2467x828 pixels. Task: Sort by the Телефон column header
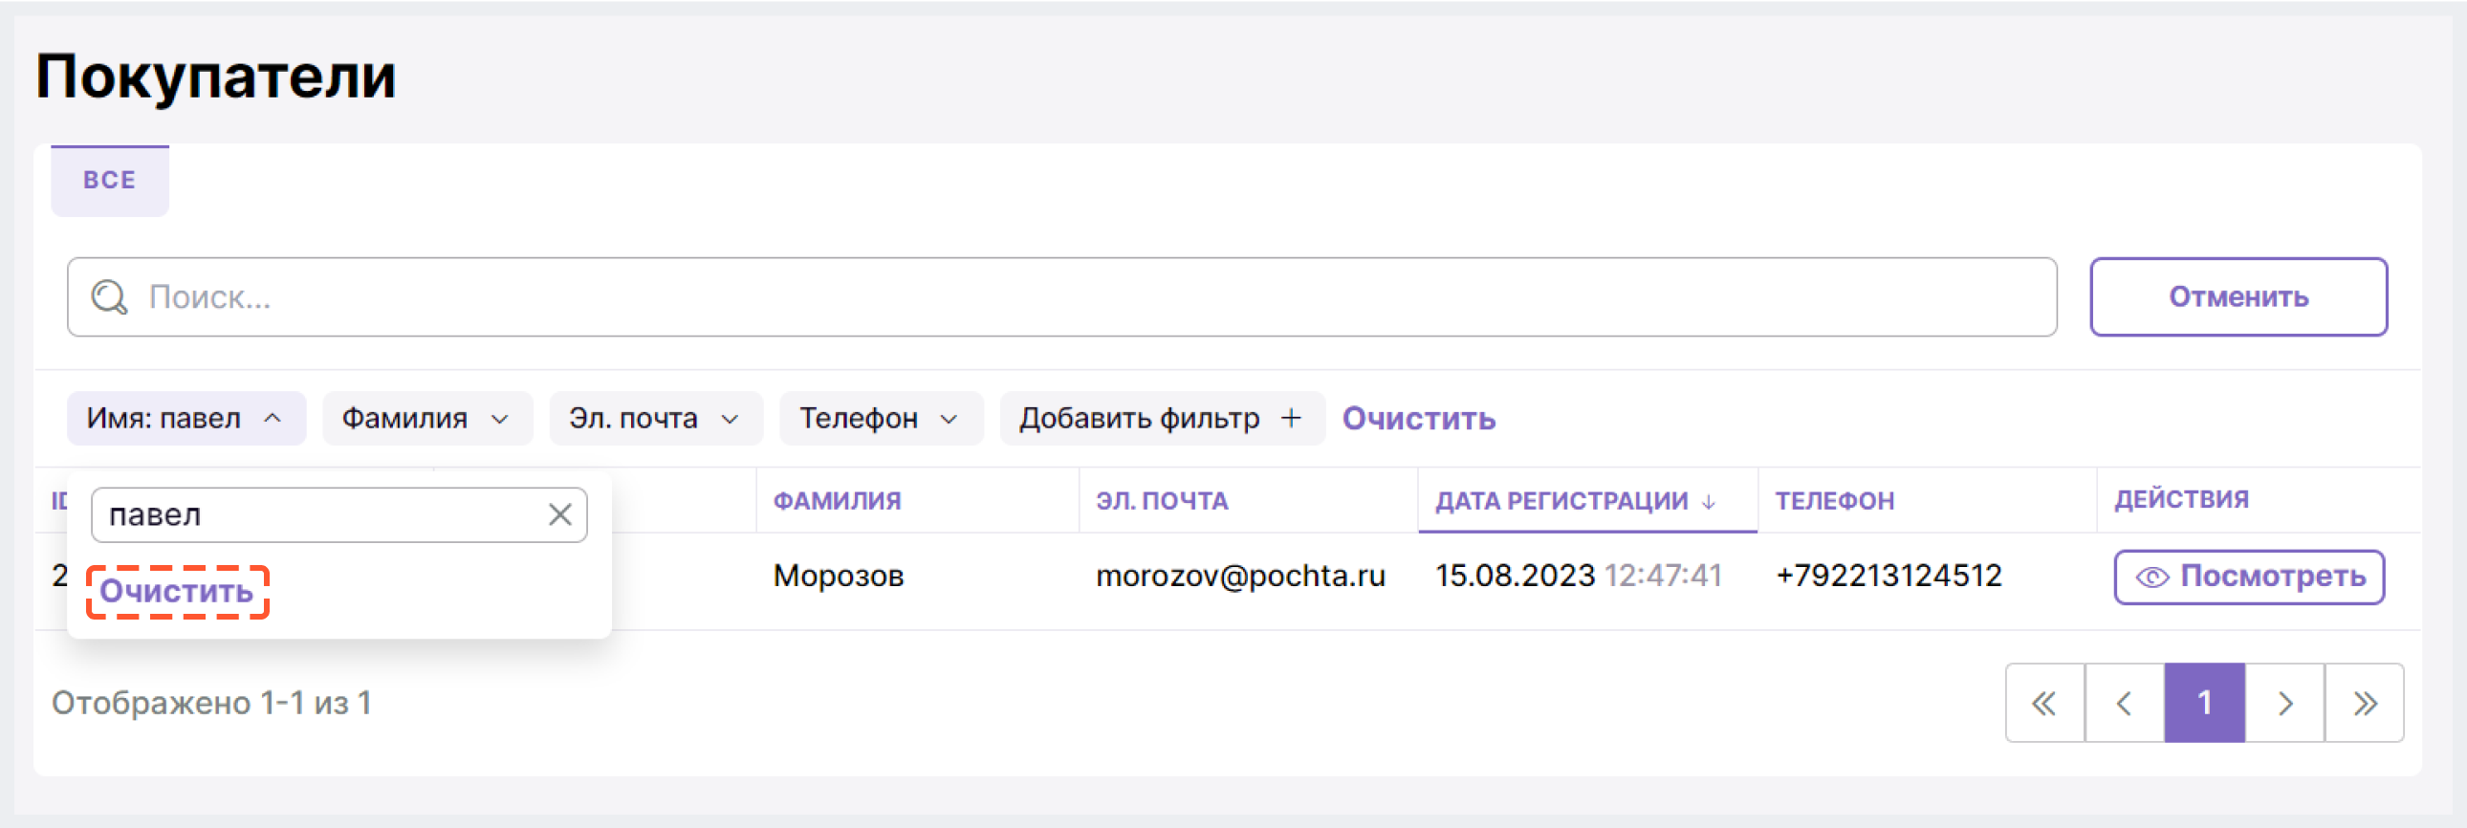pos(1834,501)
